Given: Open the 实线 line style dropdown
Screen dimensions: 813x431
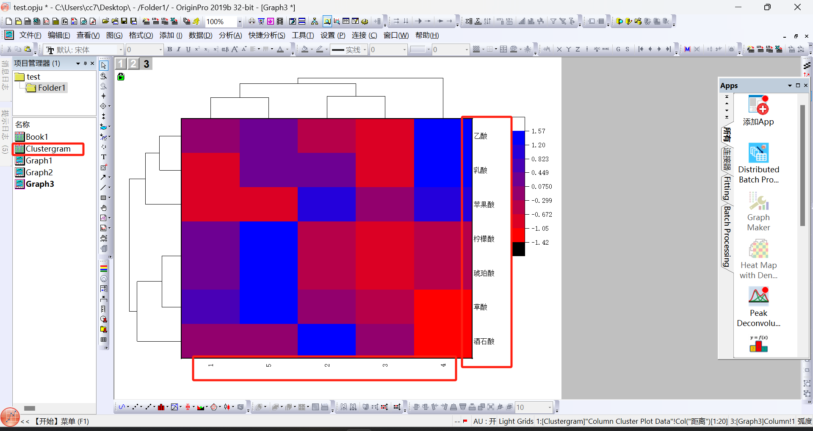Looking at the screenshot, I should [365, 50].
